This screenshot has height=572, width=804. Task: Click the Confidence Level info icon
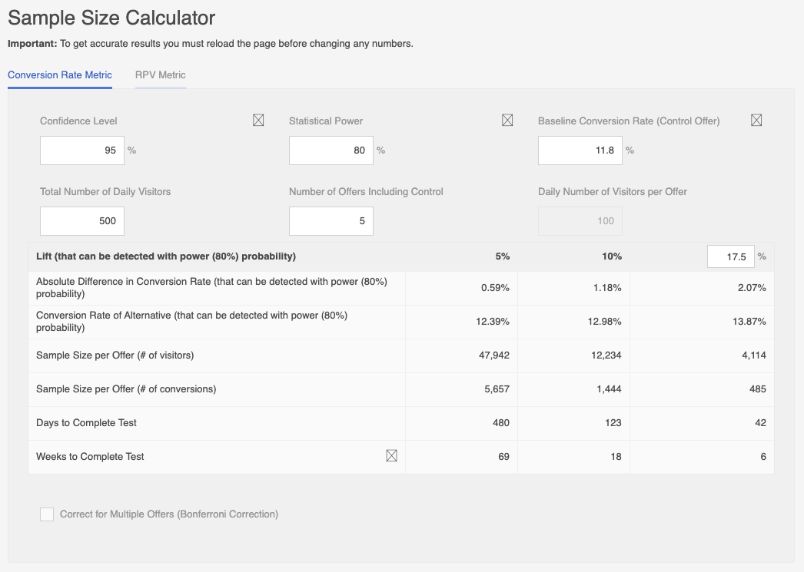(258, 120)
